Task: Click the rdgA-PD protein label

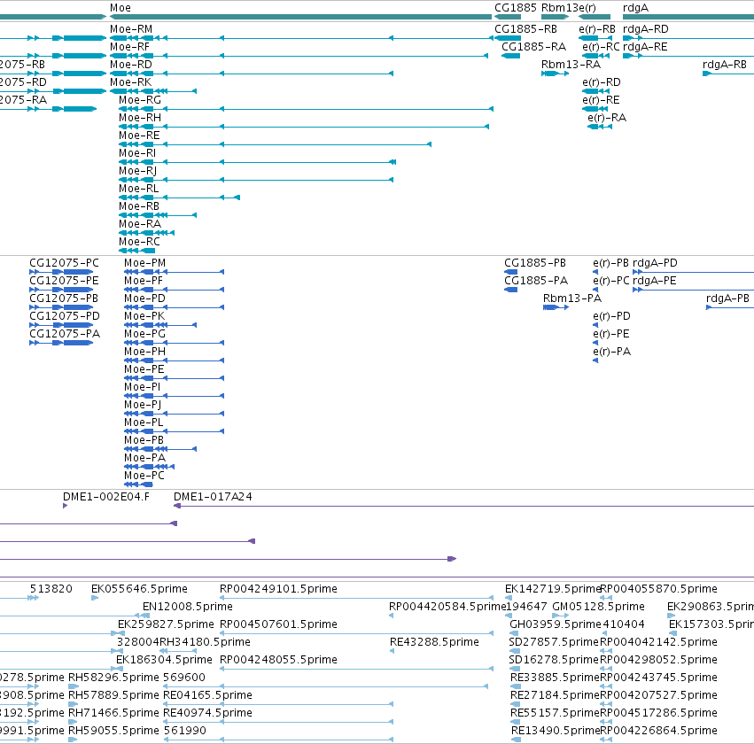Action: coord(655,263)
